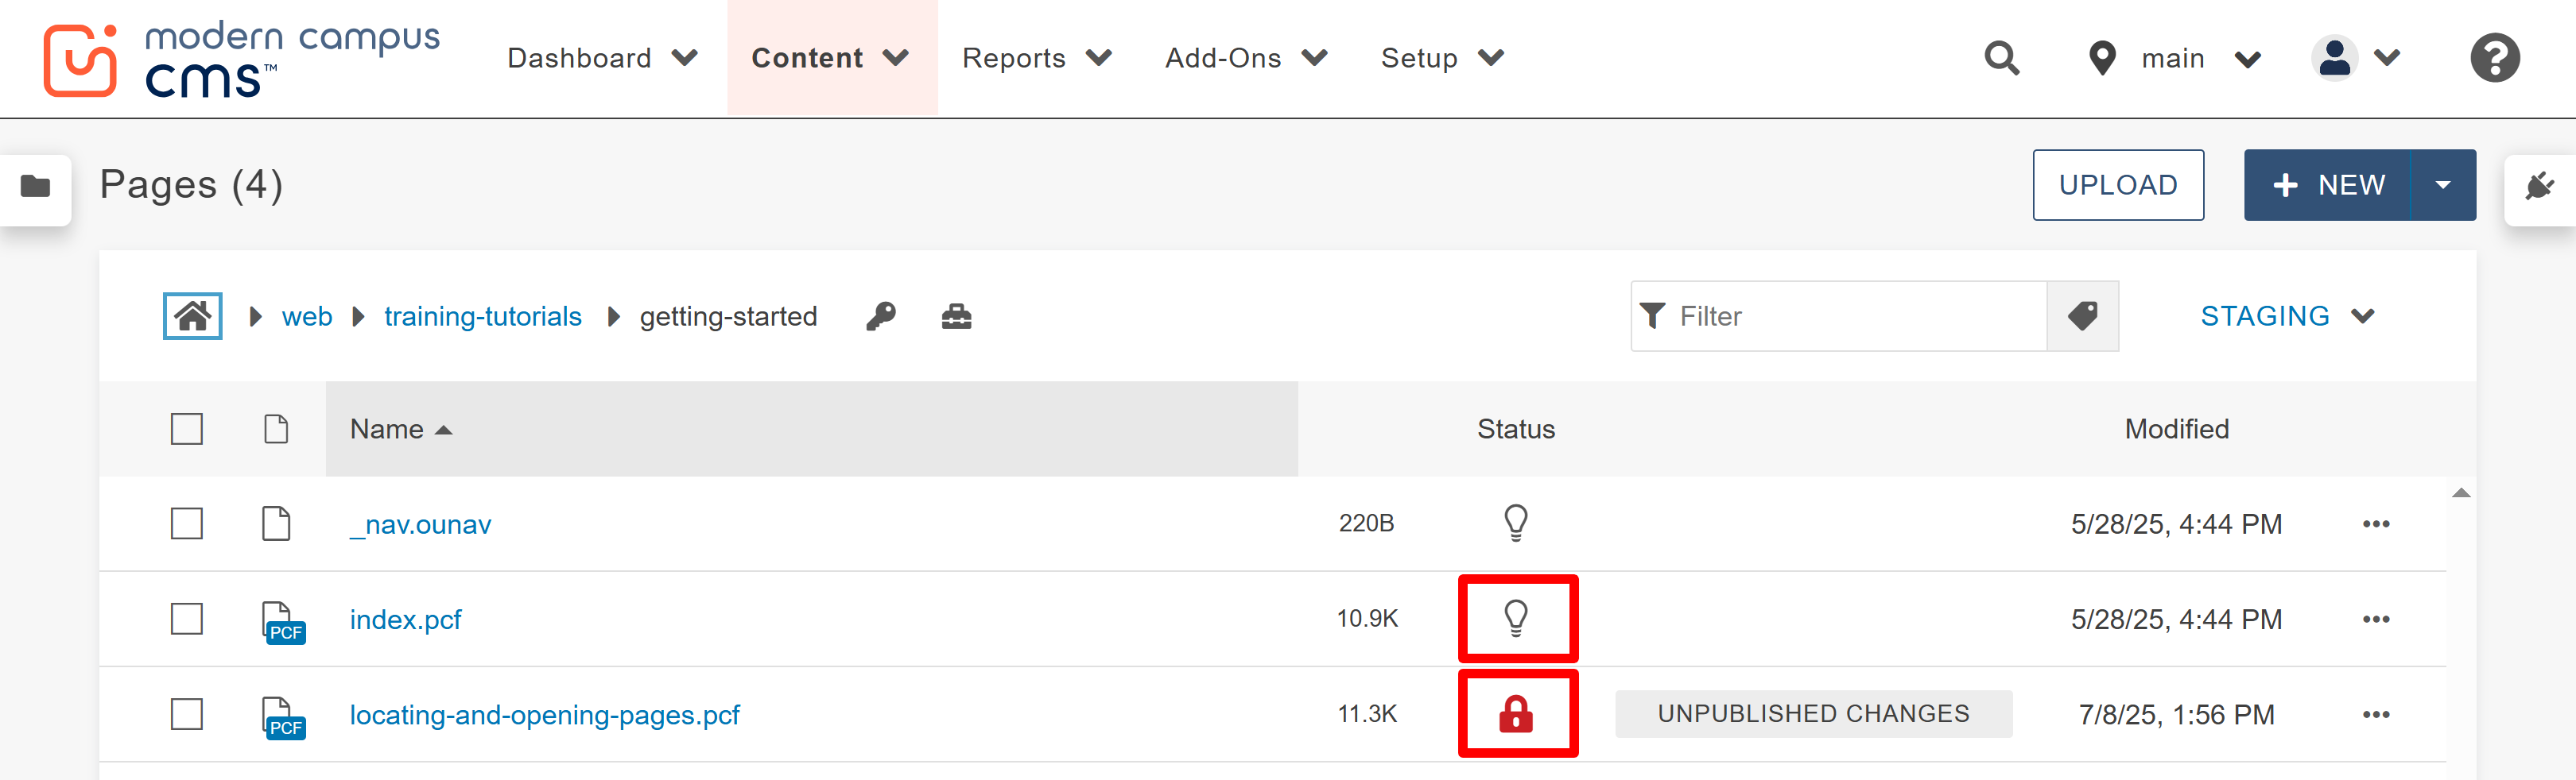Image resolution: width=2576 pixels, height=780 pixels.
Task: Click the toolbox icon next to the key
Action: pos(956,315)
